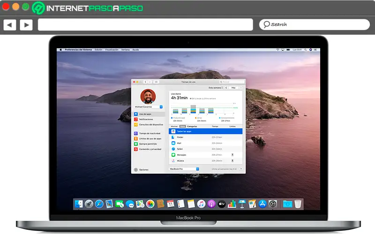Open Launchpad rocket icon in dock
Viewport: 375px width, 234px height.
coord(89,204)
